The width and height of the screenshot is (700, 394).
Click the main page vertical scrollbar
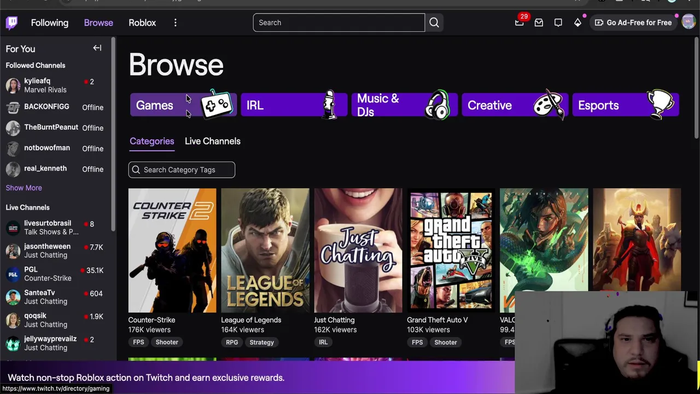pos(697,88)
